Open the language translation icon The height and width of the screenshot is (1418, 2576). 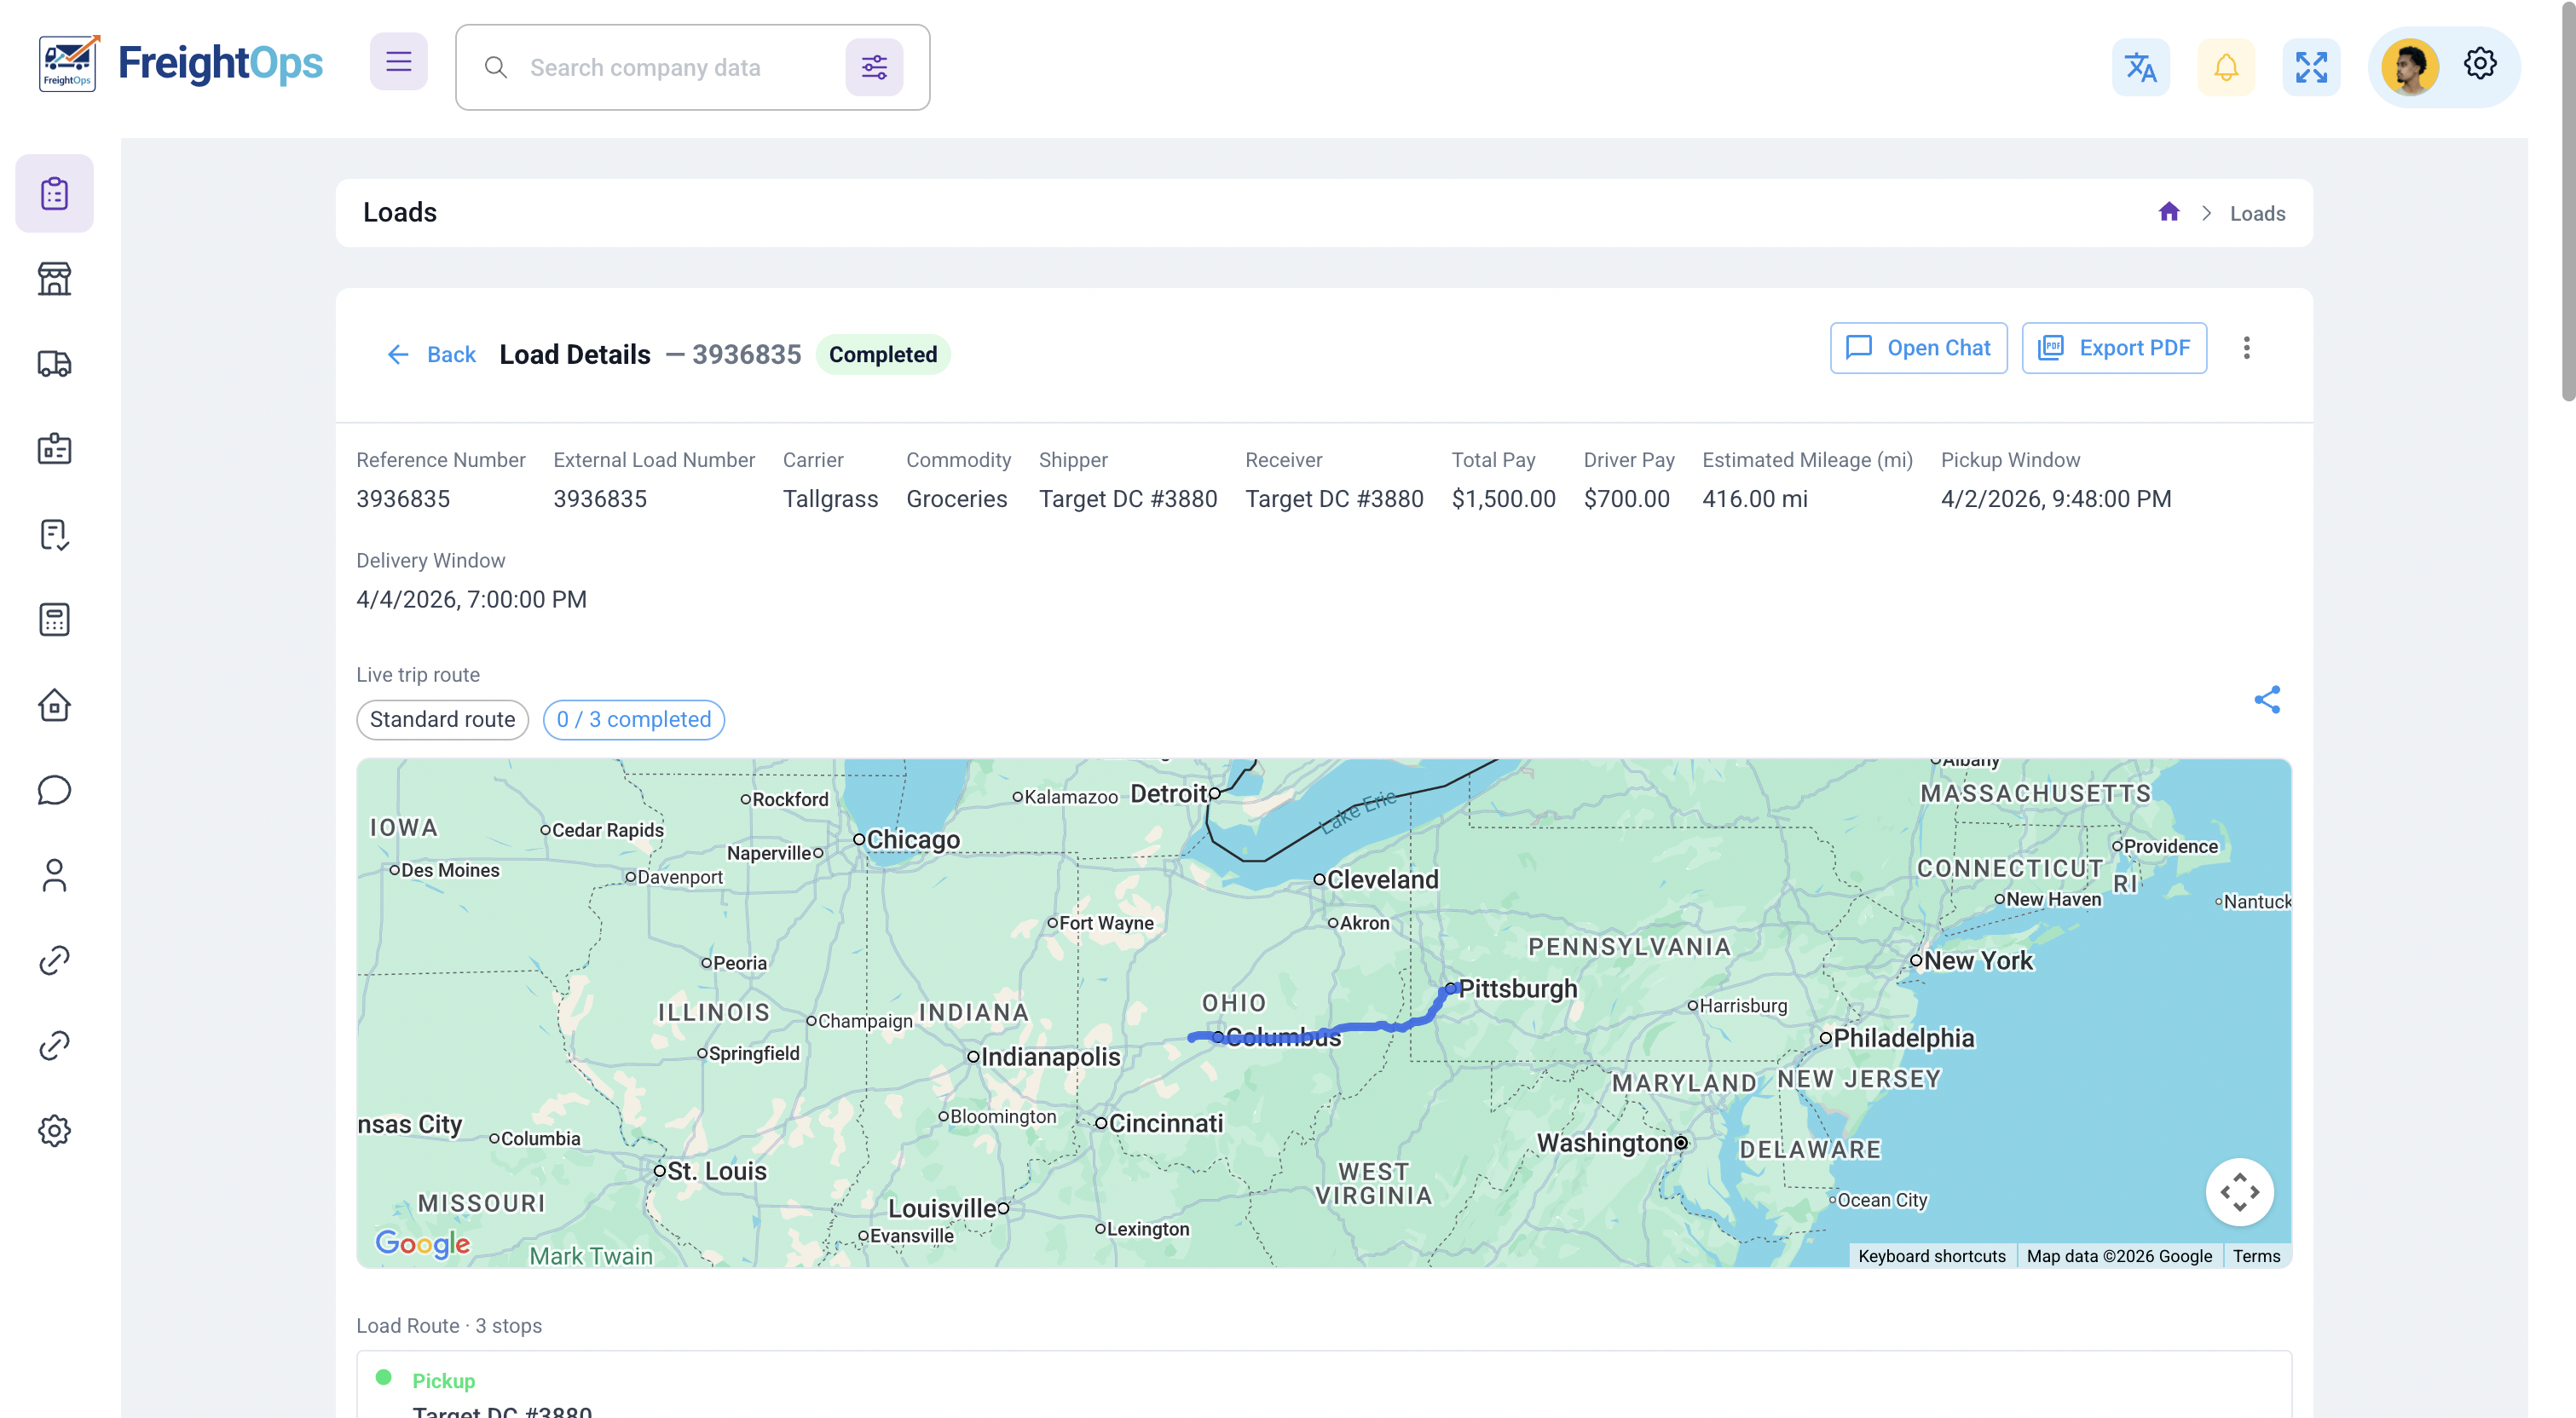2140,67
